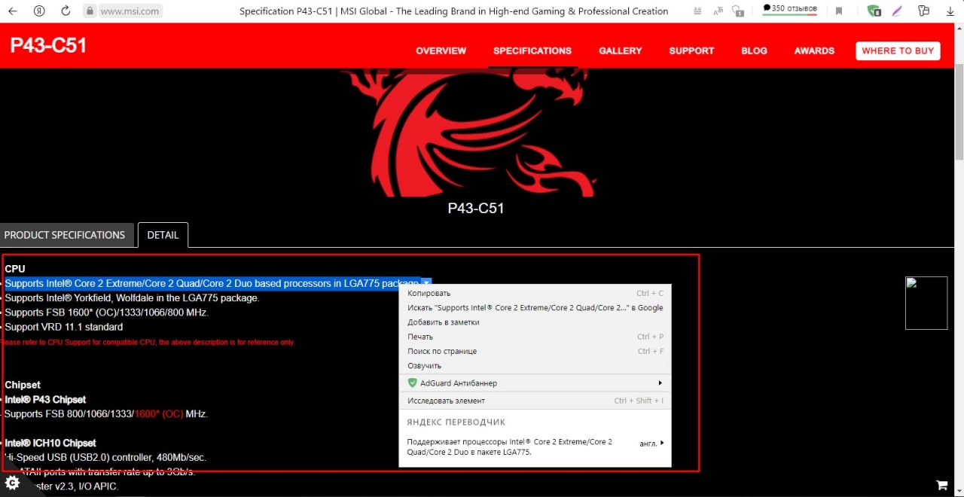The height and width of the screenshot is (497, 964).
Task: Choose Искать in Google context menu entry
Action: (535, 307)
